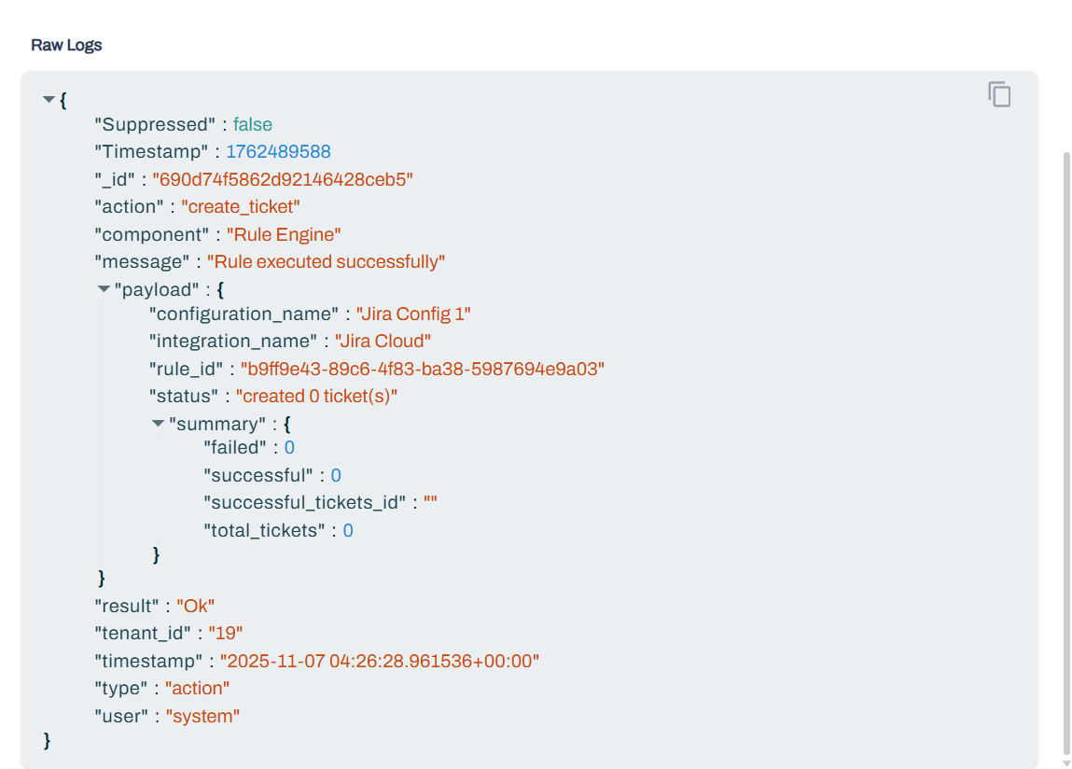Collapse the "payload" node

pos(104,289)
